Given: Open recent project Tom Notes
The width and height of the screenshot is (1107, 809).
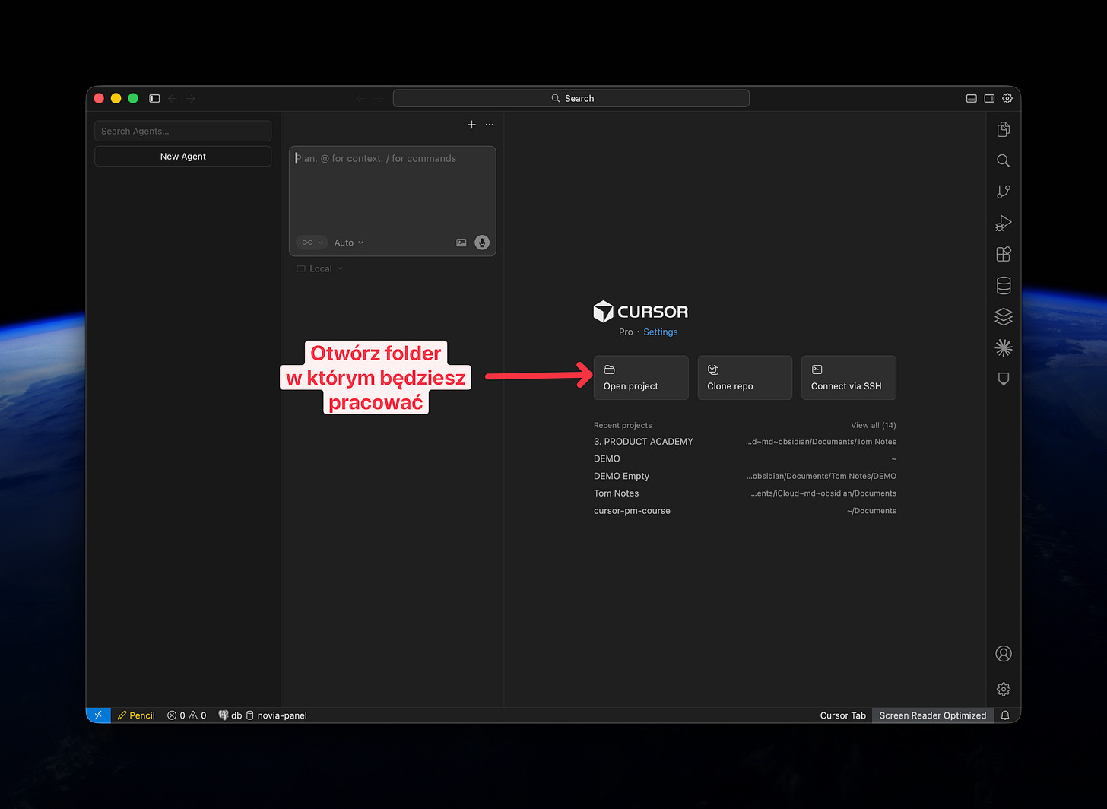Looking at the screenshot, I should point(745,493).
